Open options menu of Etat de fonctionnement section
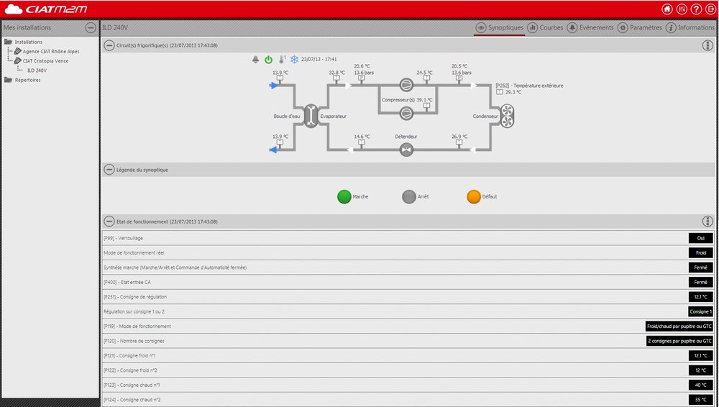Viewport: 719px width, 407px height. point(707,221)
